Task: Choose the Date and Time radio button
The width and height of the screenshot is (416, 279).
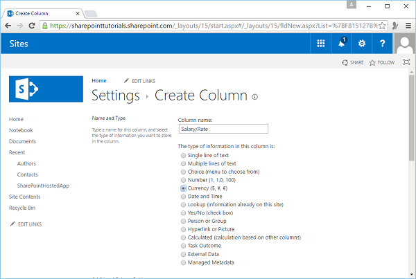Action: pos(183,196)
